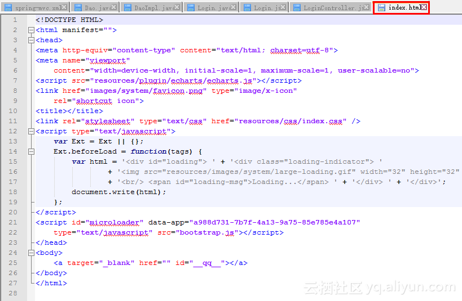Viewport: 462px width, 301px height.
Task: Click the disk icon on index.html tab
Action: [x=381, y=8]
